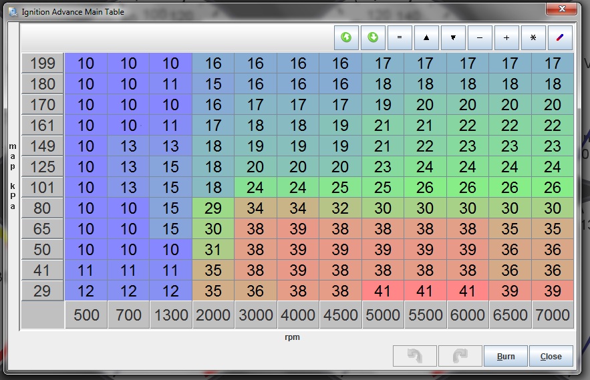Select cell 30 at 65 kPa, 2000 rpm
The height and width of the screenshot is (380, 590).
213,229
